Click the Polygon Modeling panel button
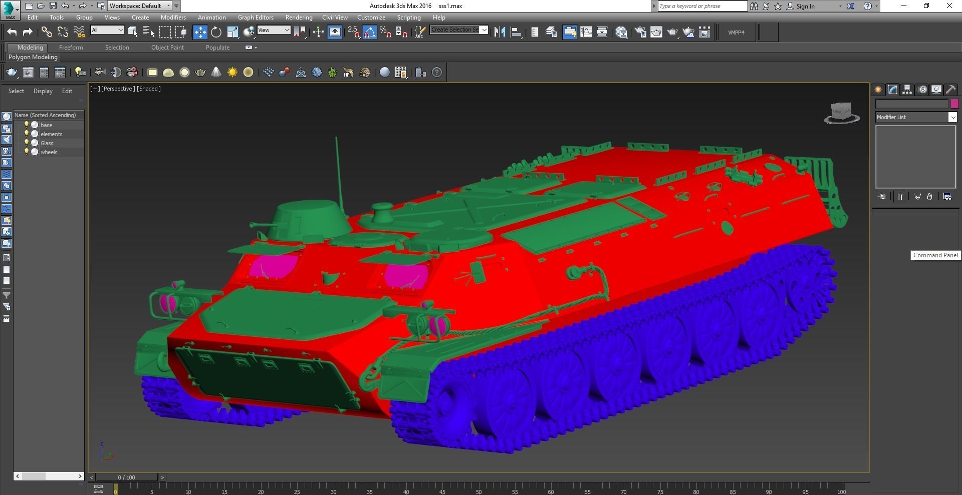This screenshot has width=962, height=495. (x=33, y=57)
